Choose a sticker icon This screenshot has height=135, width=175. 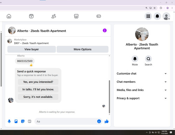23,121
